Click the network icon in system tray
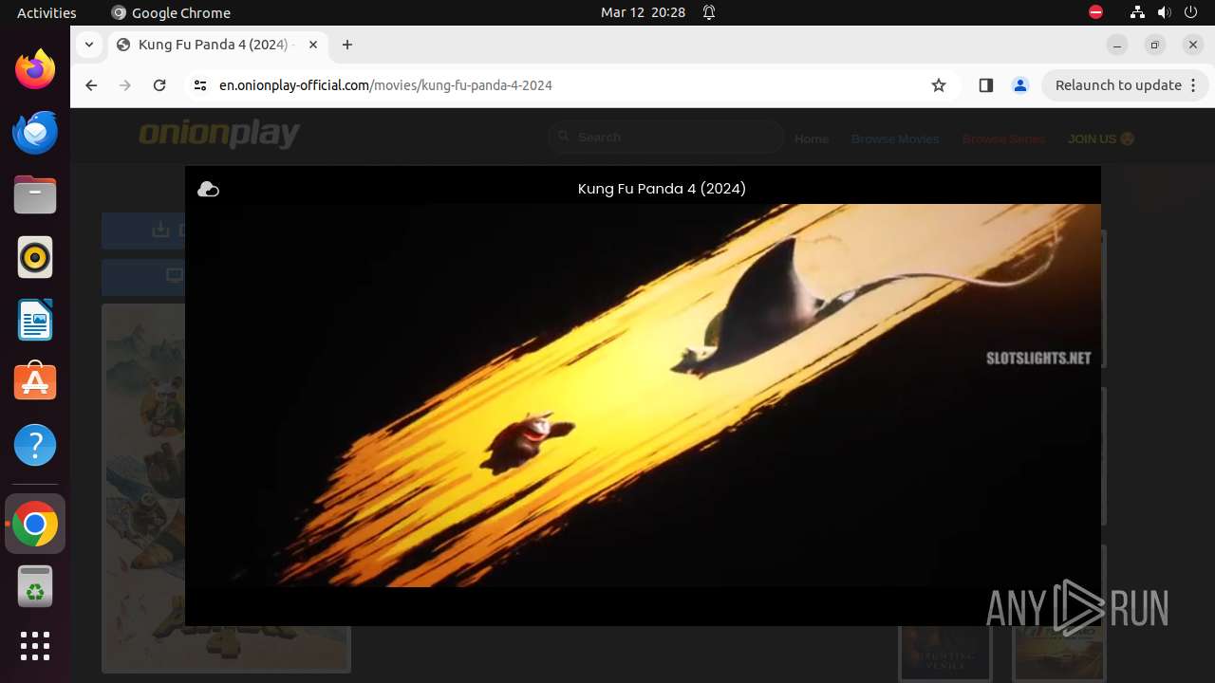Viewport: 1215px width, 683px height. tap(1137, 12)
